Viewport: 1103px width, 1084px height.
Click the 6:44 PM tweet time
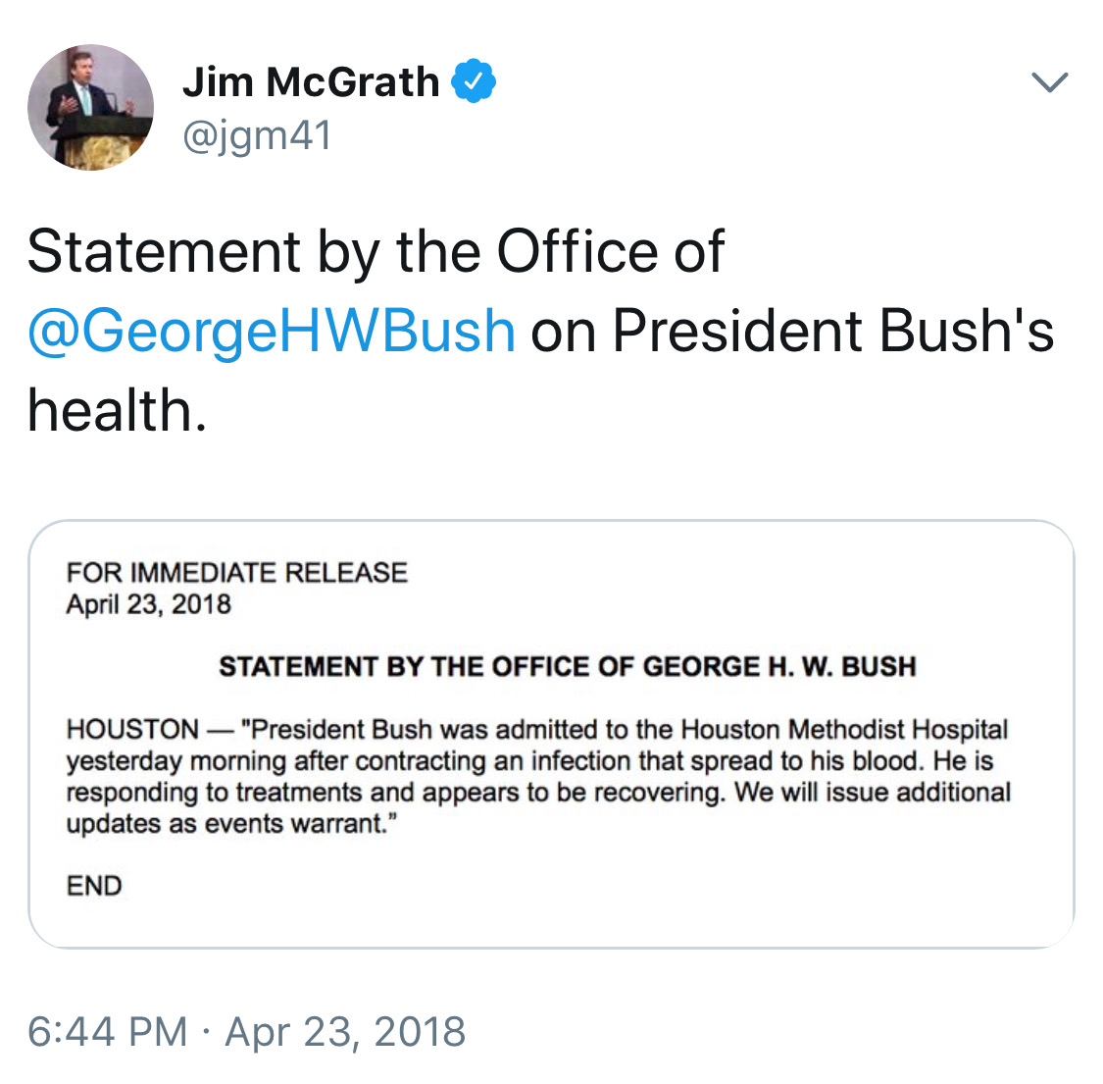(x=108, y=1032)
